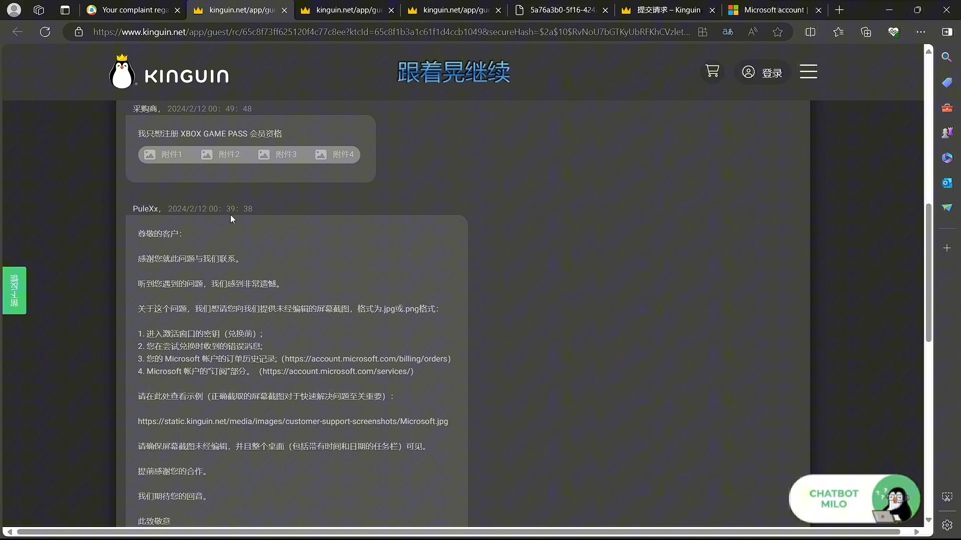
Task: Open the browser profile avatar
Action: coord(15,9)
